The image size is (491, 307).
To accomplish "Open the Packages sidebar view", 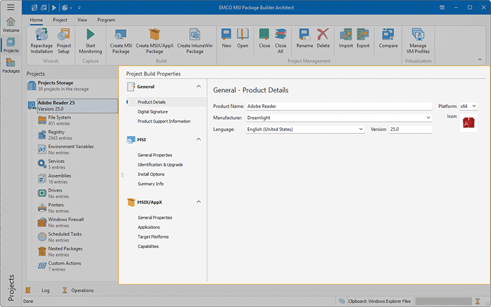I will tap(10, 65).
